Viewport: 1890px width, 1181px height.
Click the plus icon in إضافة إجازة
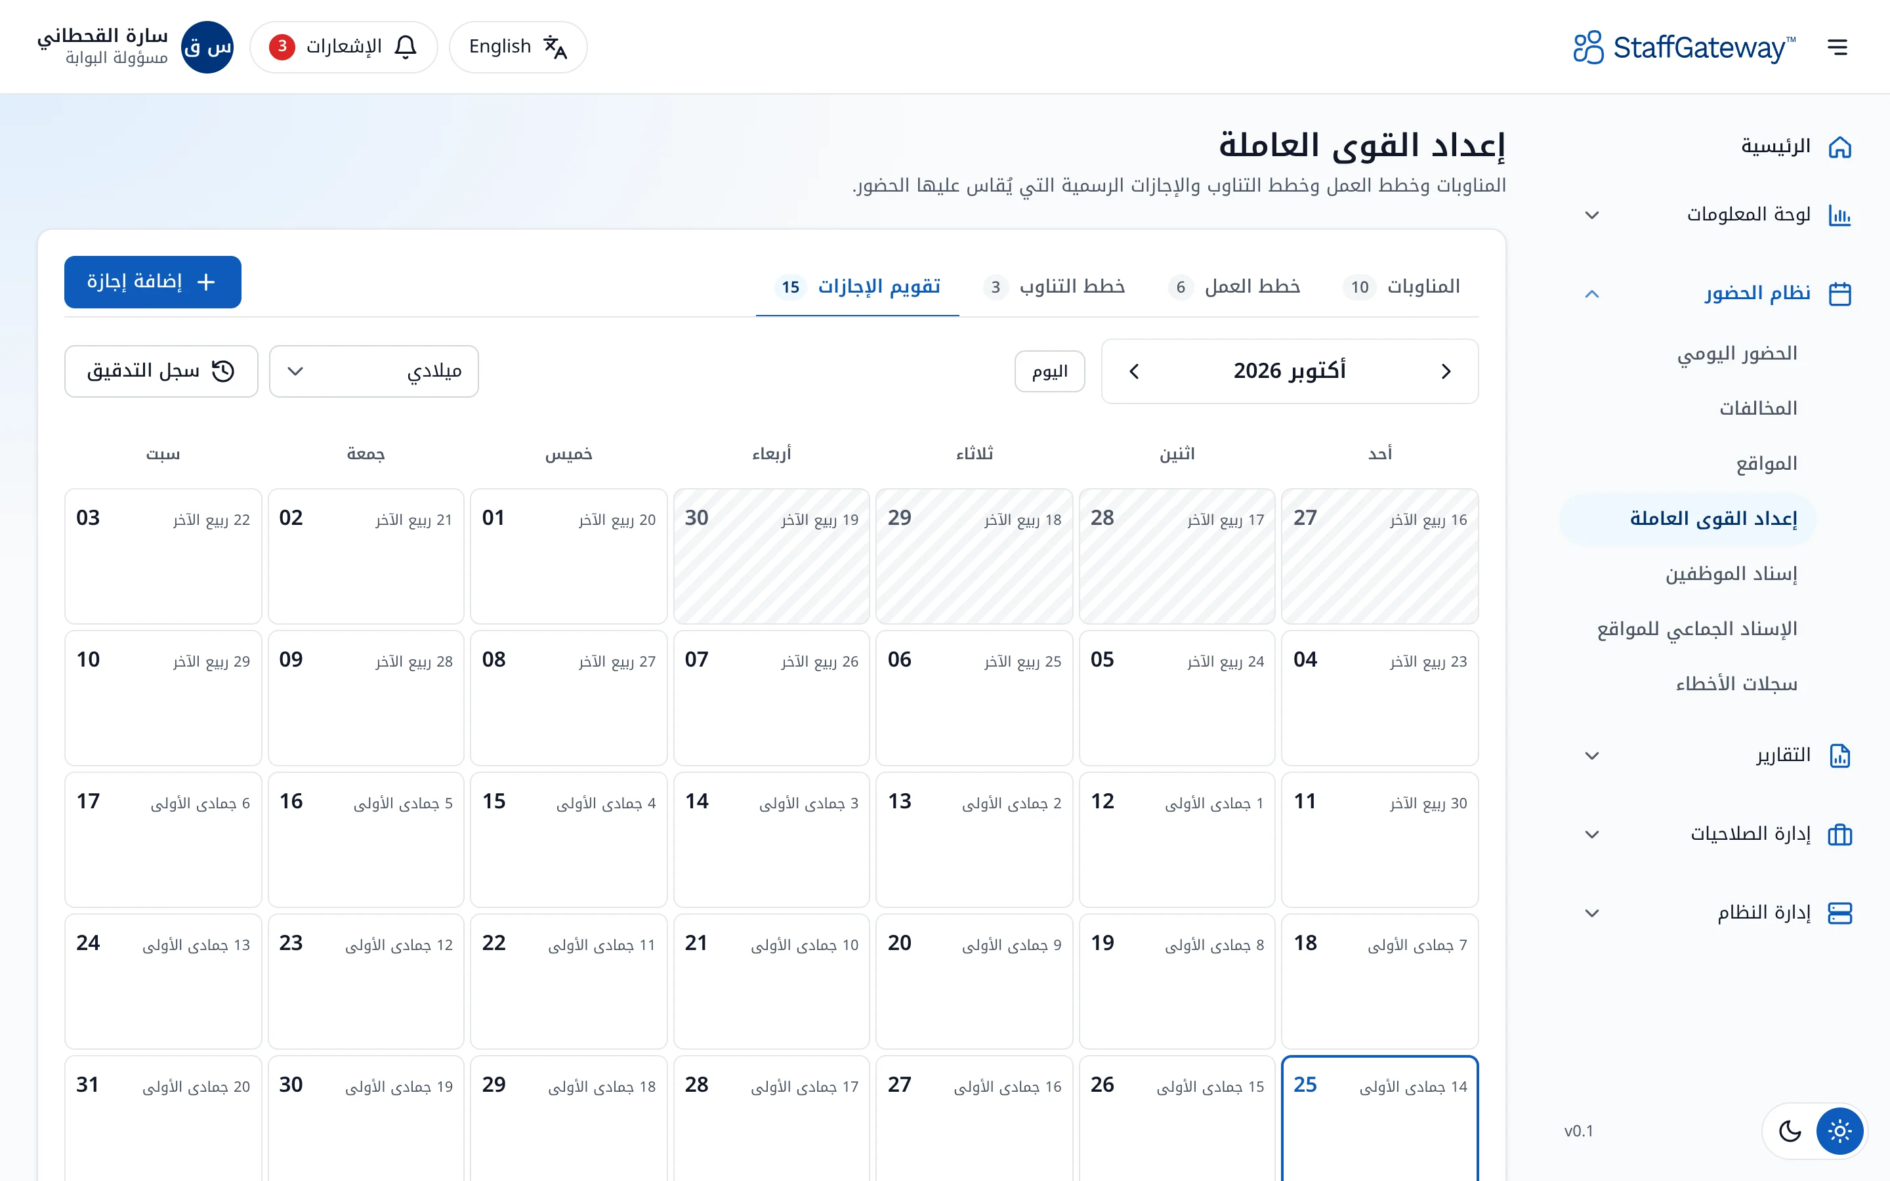[206, 282]
